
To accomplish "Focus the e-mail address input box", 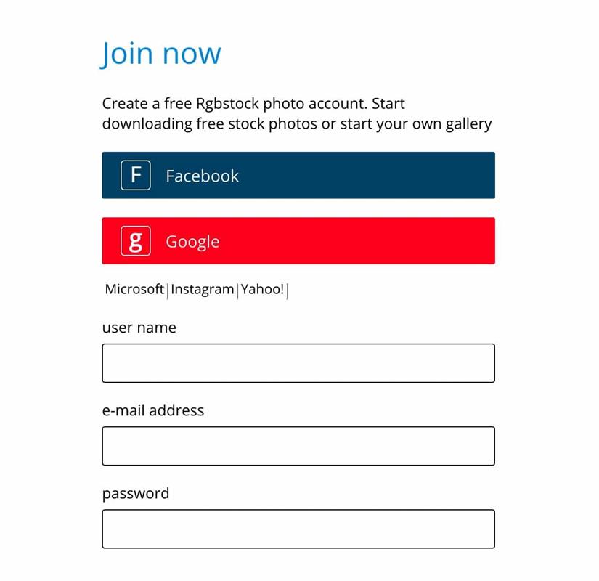I will click(298, 446).
